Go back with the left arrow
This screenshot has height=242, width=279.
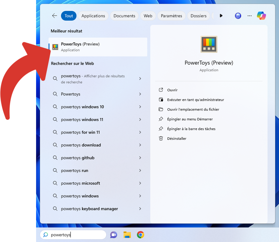point(54,16)
